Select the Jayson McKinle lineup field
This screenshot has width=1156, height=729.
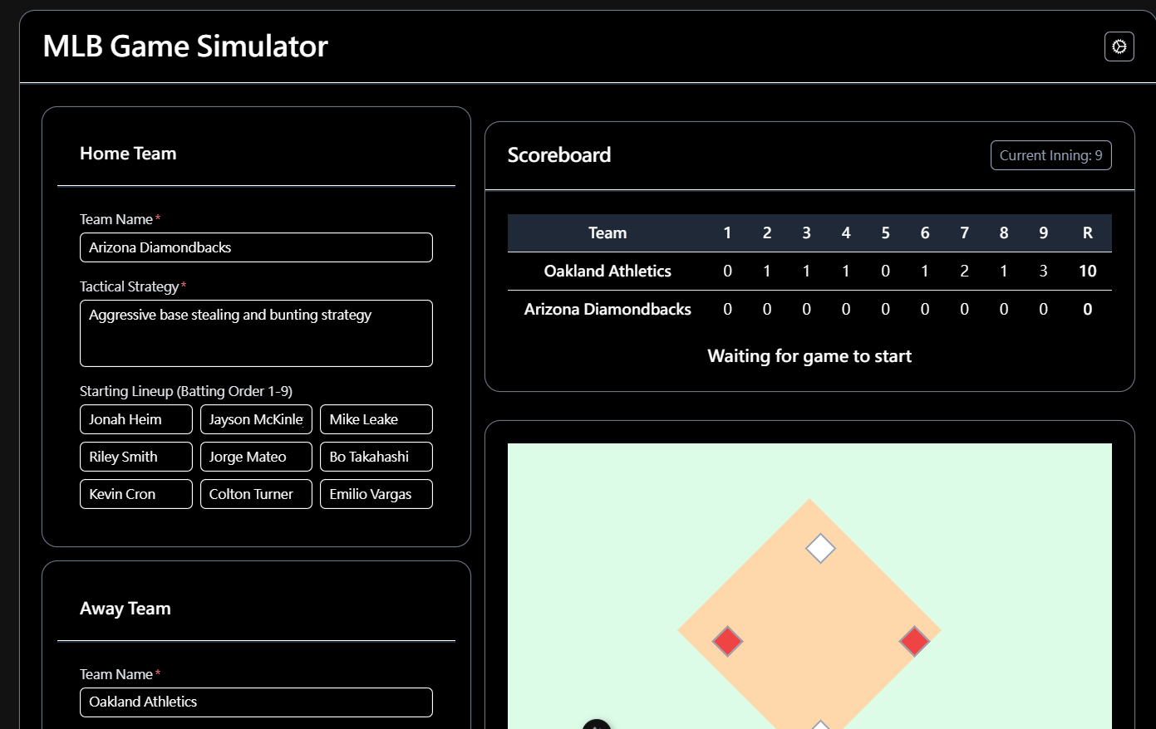coord(256,419)
